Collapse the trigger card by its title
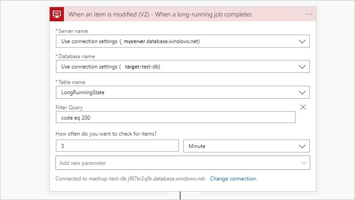The height and width of the screenshot is (200, 355). coord(160,14)
